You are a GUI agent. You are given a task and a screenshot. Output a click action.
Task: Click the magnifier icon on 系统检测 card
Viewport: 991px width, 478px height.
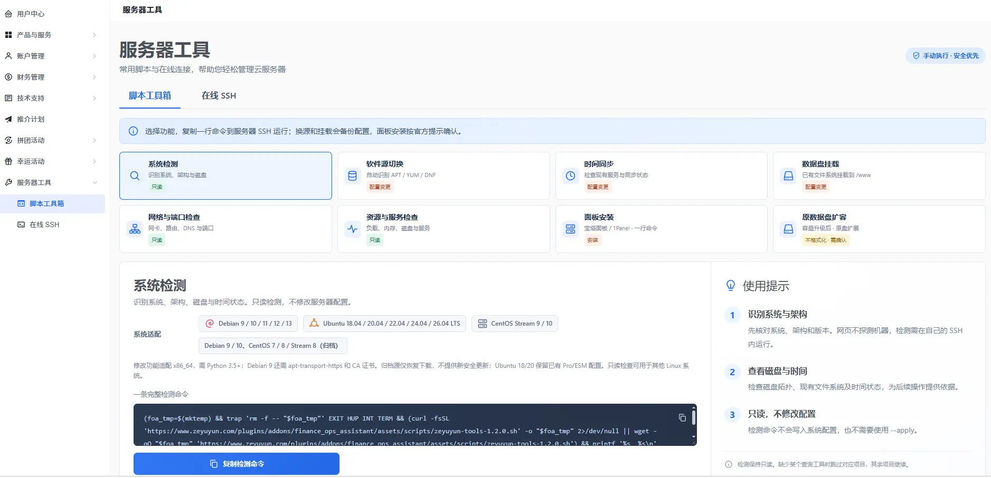(x=135, y=175)
